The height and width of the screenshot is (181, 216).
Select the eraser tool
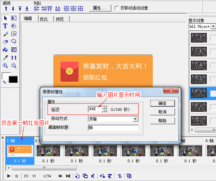pyautogui.click(x=5, y=42)
